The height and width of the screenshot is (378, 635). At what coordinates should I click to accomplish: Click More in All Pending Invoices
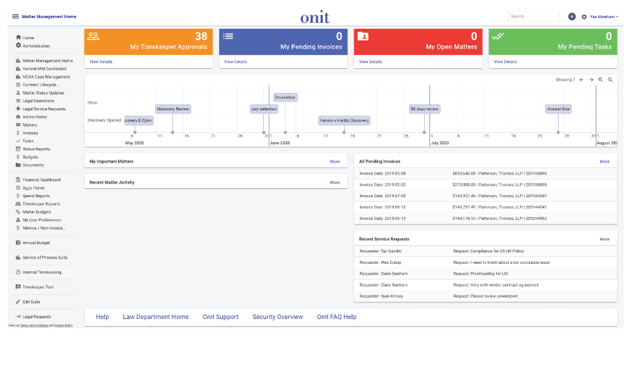605,162
